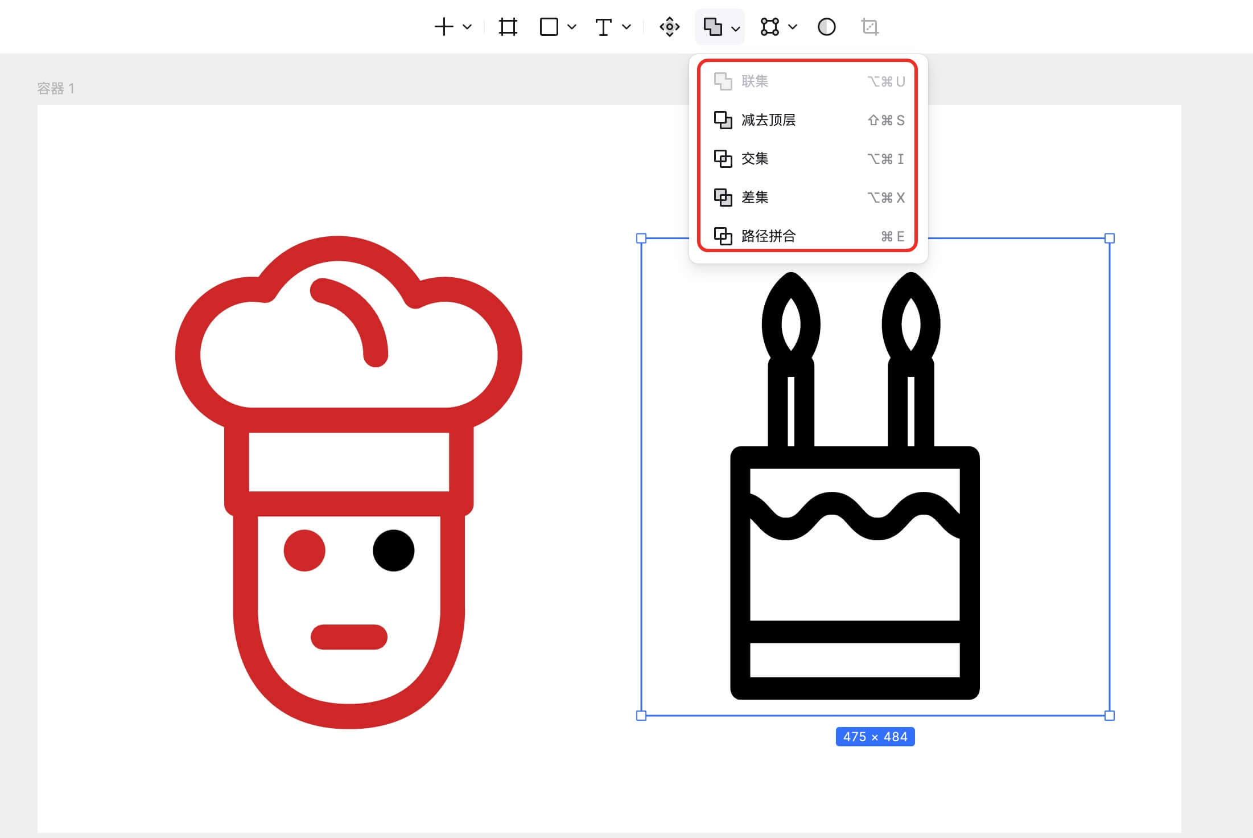Click the boolean operations toolbar icon
1253x838 pixels.
(x=712, y=27)
